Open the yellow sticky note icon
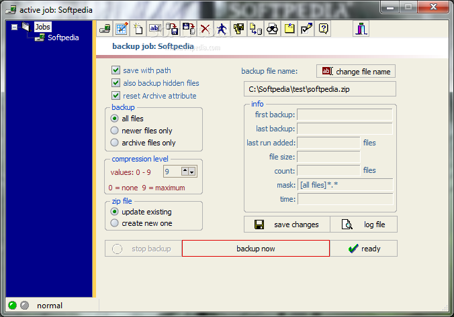The height and width of the screenshot is (317, 454). click(x=289, y=29)
